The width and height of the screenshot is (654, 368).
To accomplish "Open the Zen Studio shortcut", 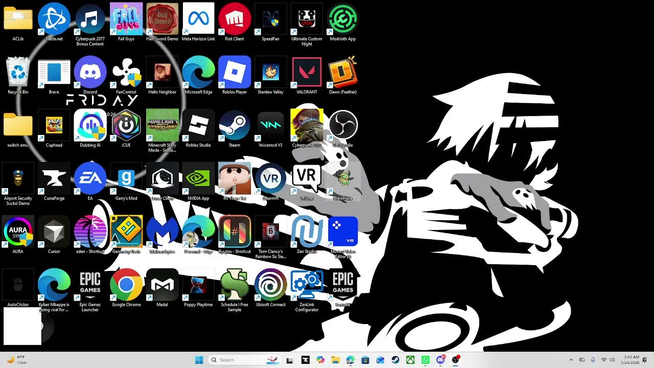I will 307,235.
